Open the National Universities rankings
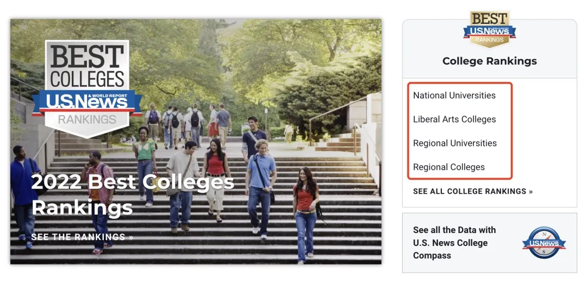The width and height of the screenshot is (587, 284). (454, 96)
